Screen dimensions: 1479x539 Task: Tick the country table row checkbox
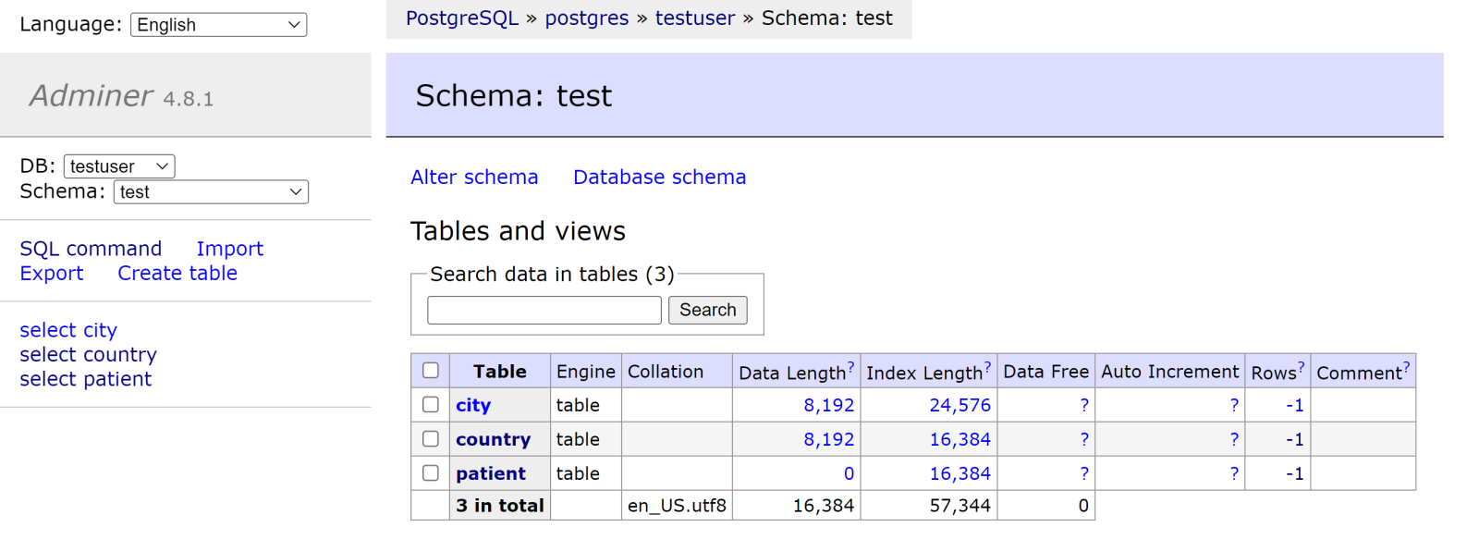tap(431, 439)
